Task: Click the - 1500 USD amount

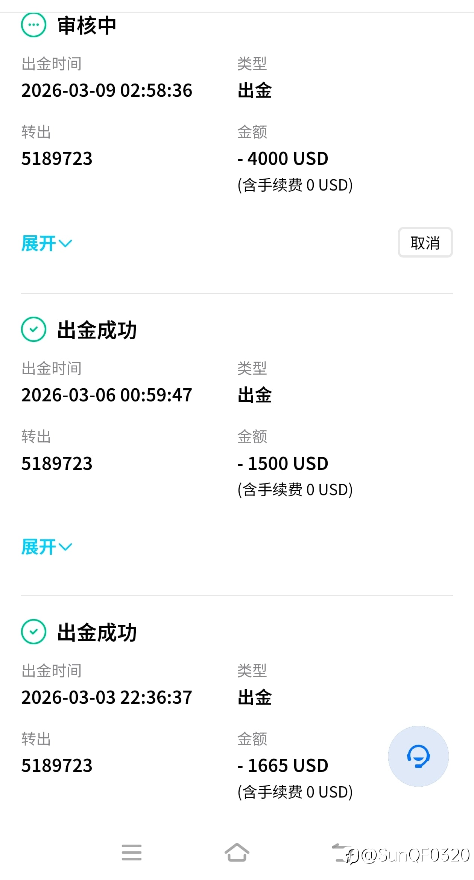Action: 283,464
